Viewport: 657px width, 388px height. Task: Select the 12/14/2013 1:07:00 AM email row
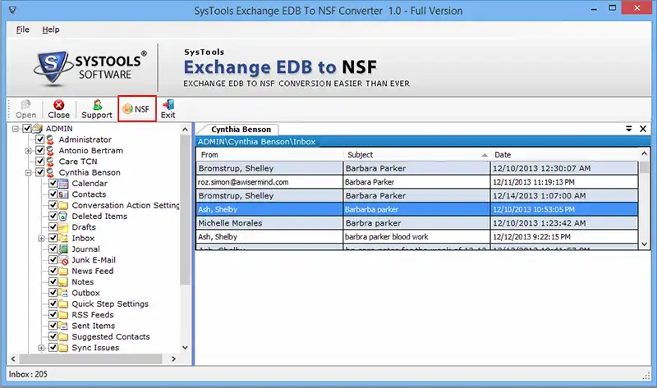(x=417, y=196)
